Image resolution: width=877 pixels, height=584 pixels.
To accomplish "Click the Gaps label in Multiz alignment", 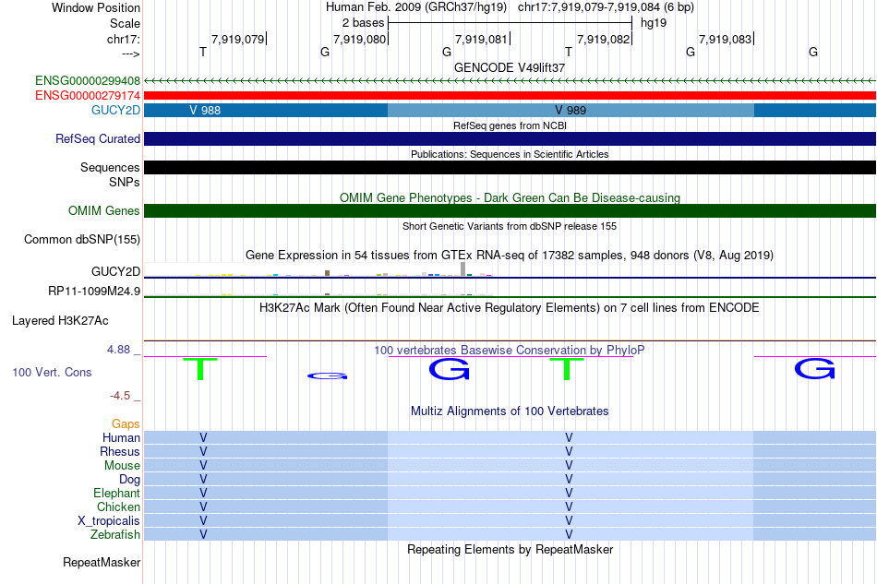I will 126,424.
